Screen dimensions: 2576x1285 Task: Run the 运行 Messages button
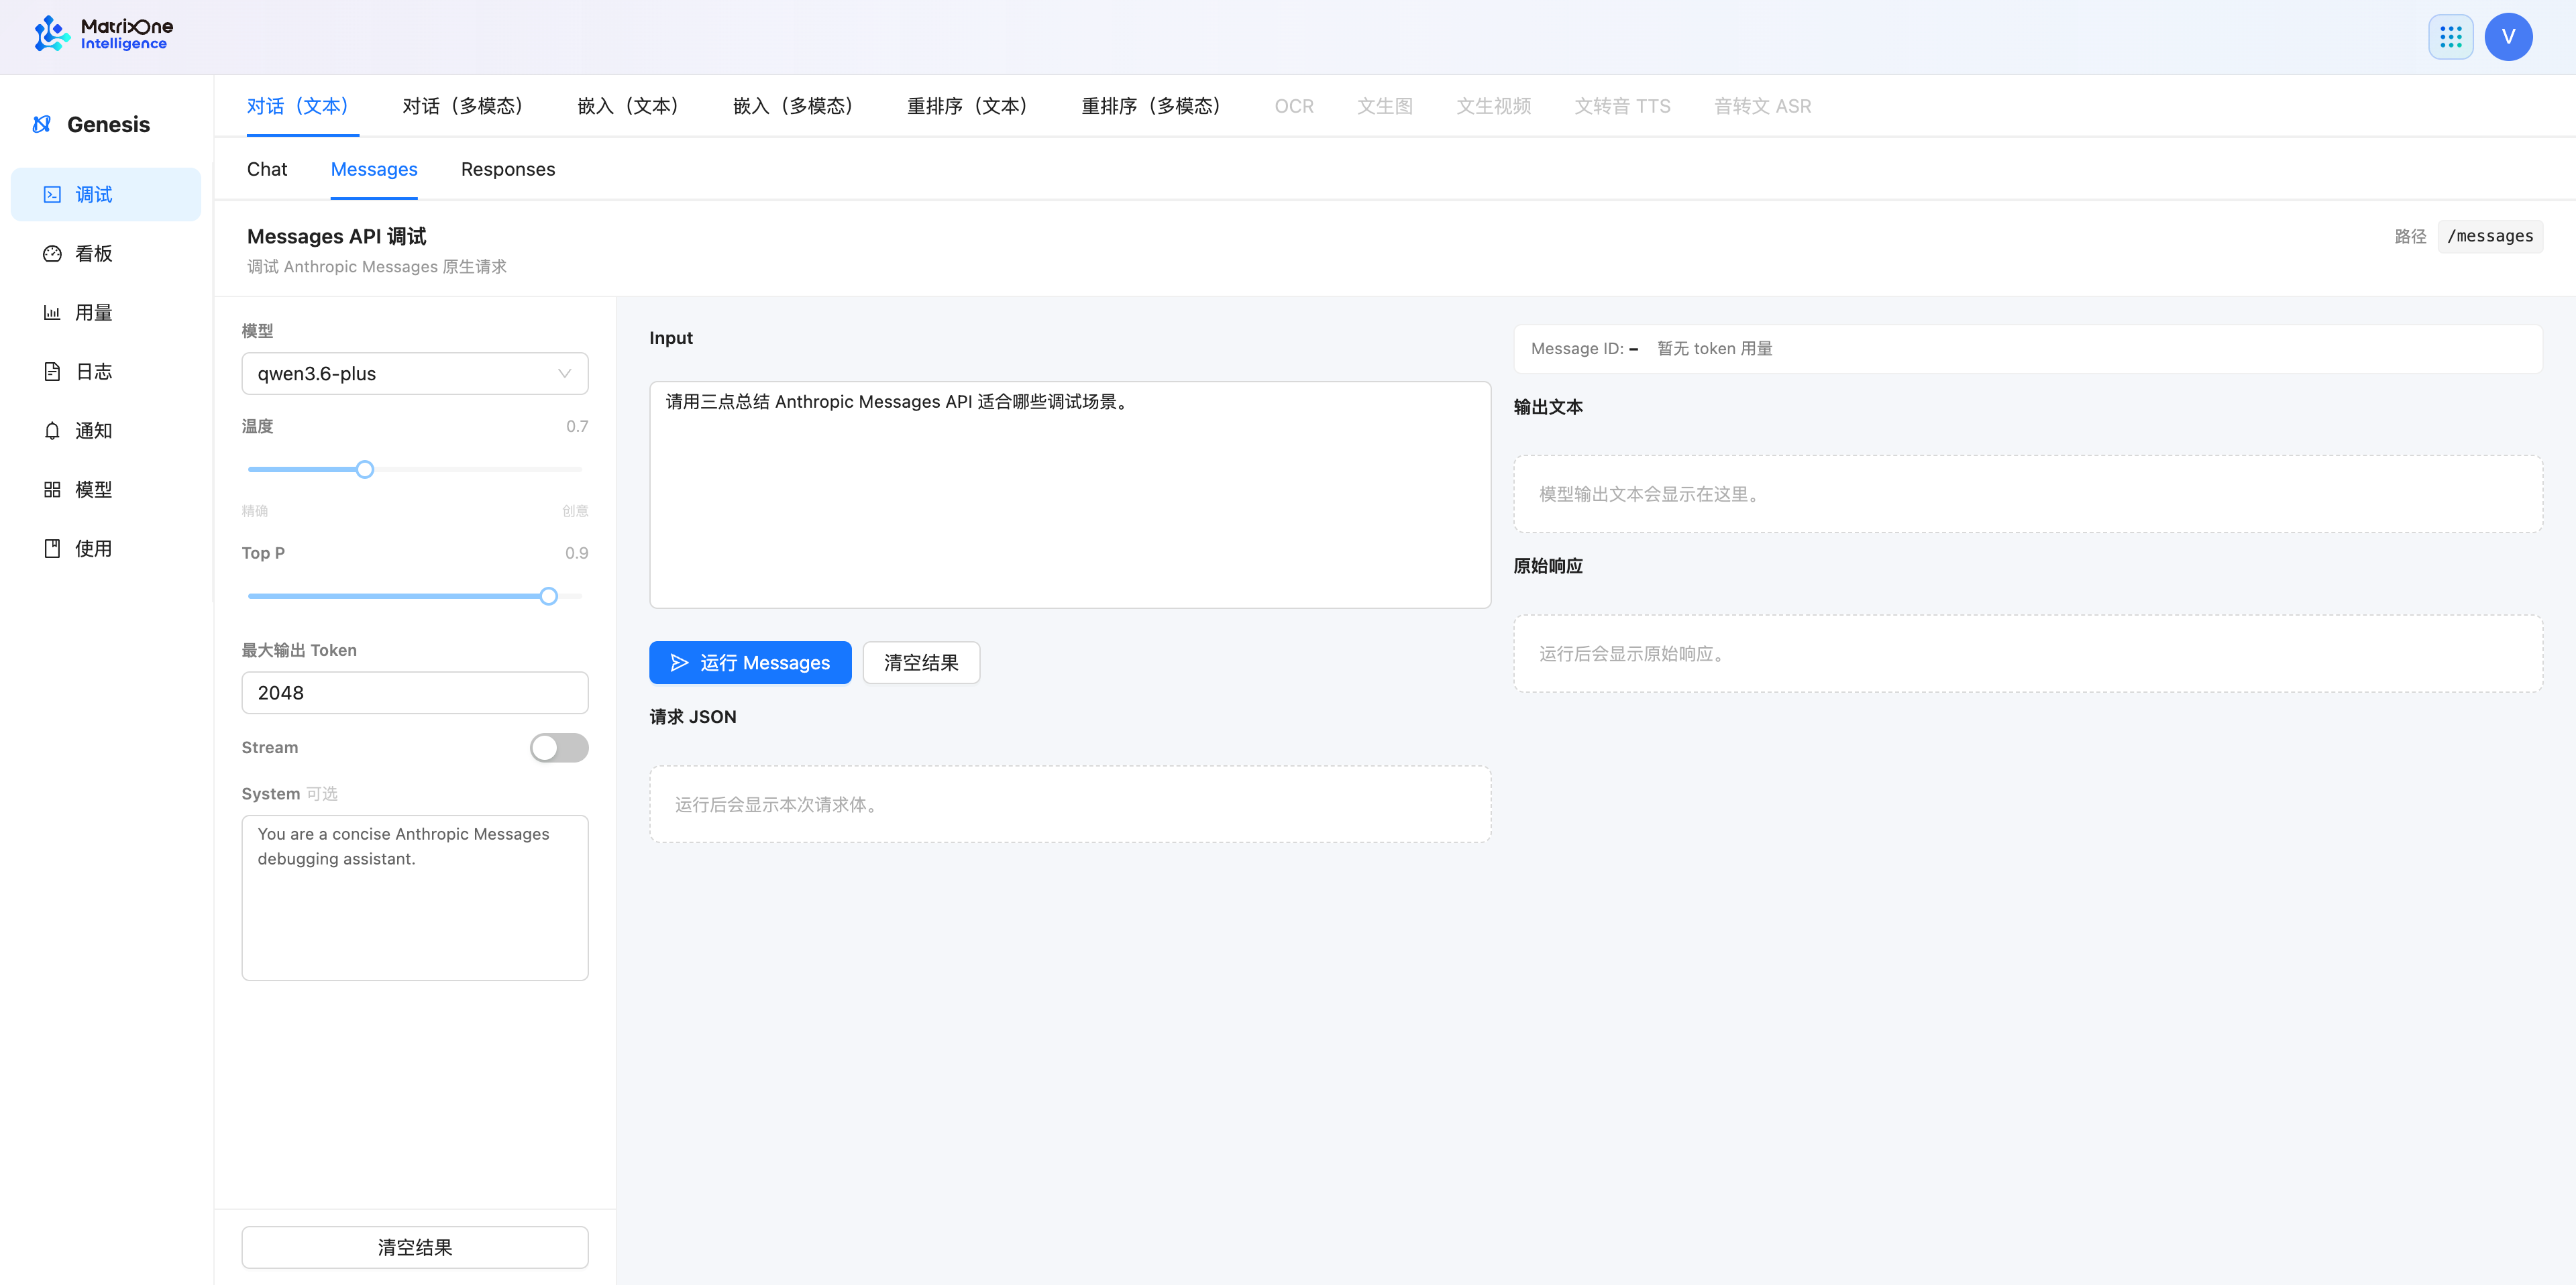(x=750, y=663)
